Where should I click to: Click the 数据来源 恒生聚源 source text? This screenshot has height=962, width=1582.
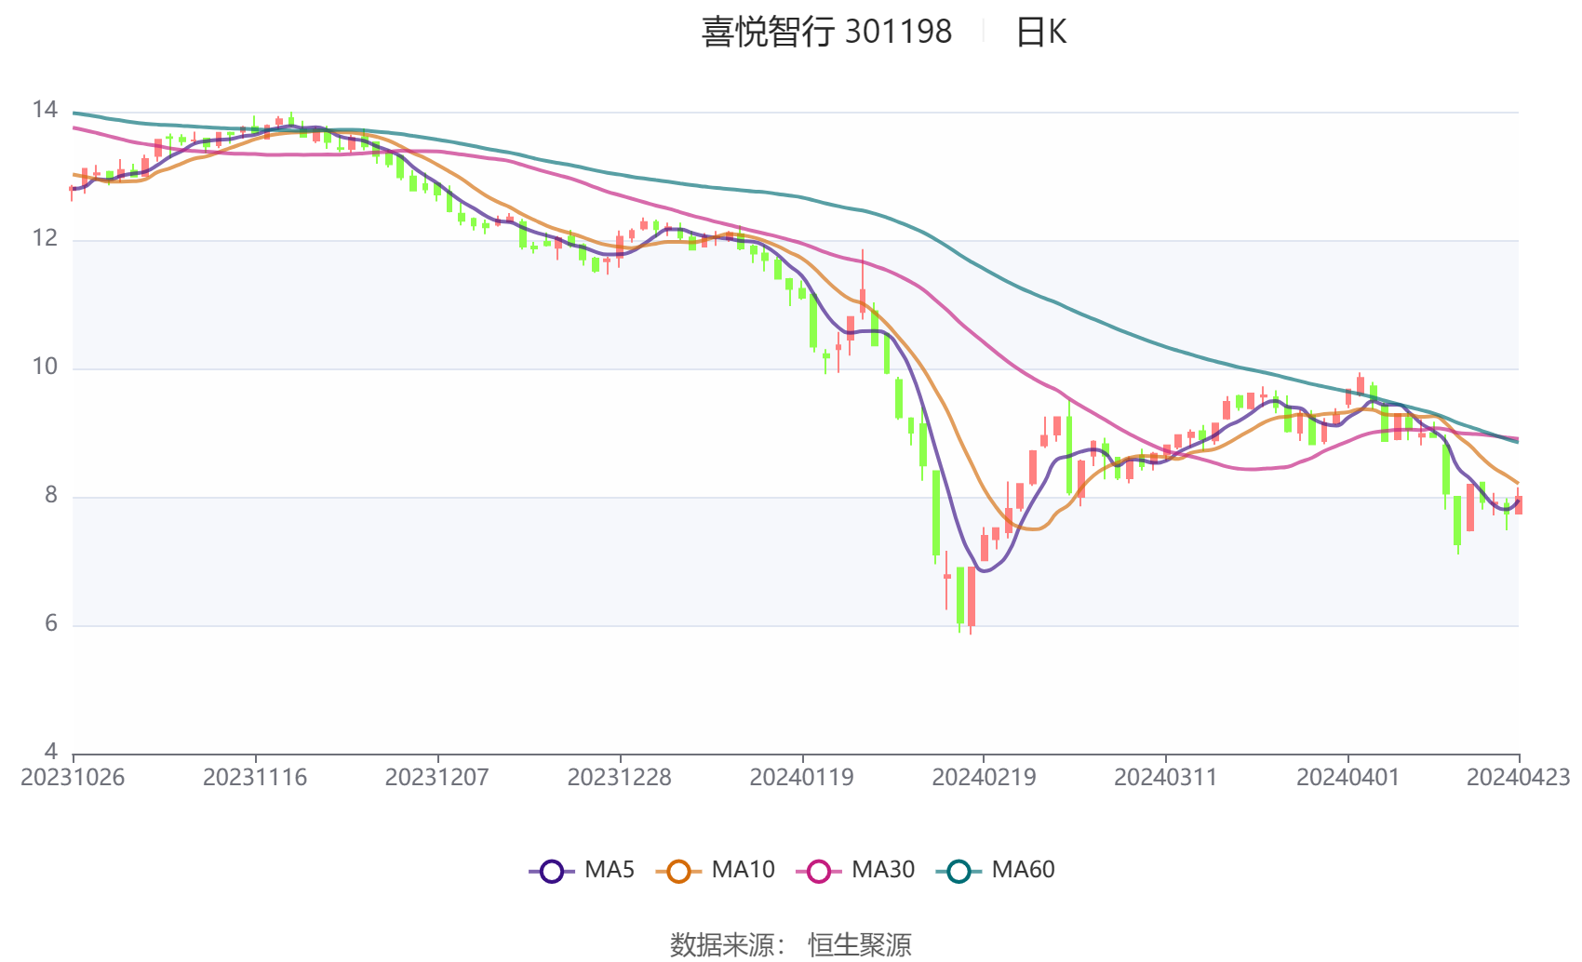[x=791, y=945]
